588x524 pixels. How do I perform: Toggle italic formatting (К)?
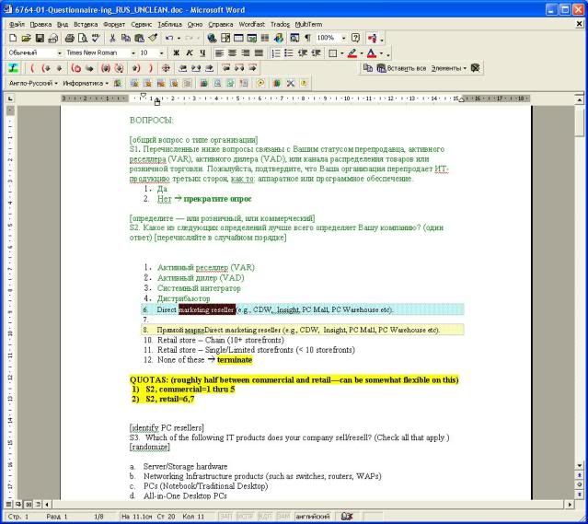coord(190,53)
